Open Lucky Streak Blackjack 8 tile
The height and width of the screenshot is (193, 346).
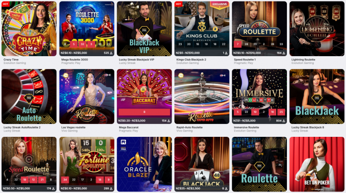click(x=317, y=96)
